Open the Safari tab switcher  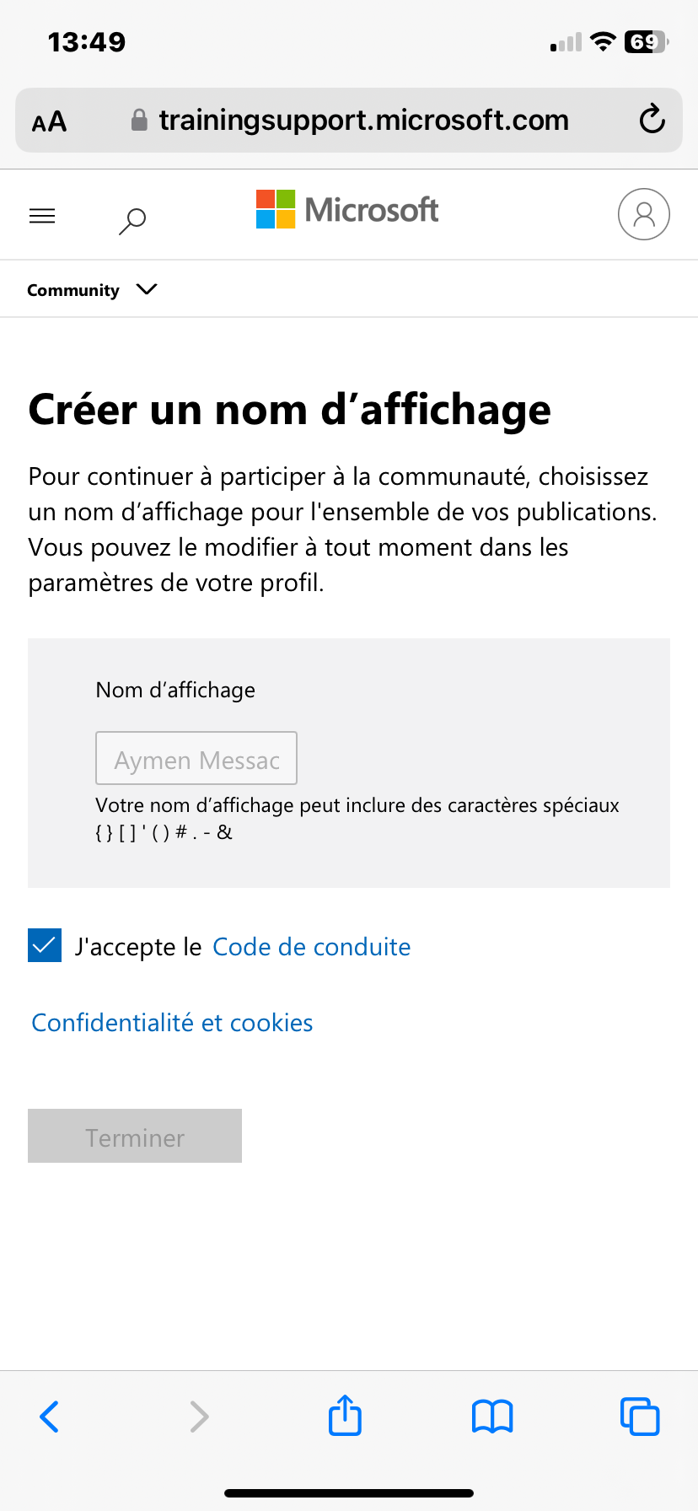(640, 1416)
